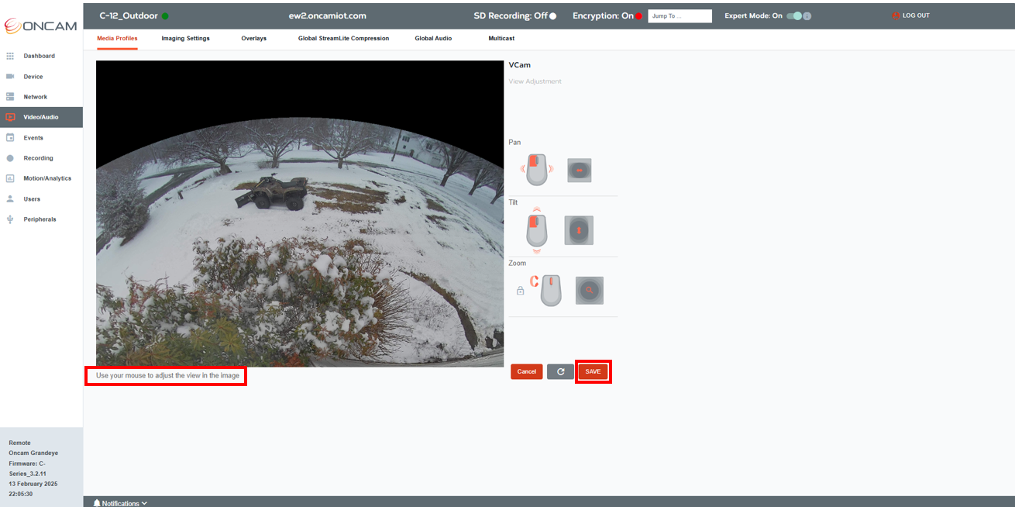Click the Oncam logo
This screenshot has height=507, width=1015.
40,26
